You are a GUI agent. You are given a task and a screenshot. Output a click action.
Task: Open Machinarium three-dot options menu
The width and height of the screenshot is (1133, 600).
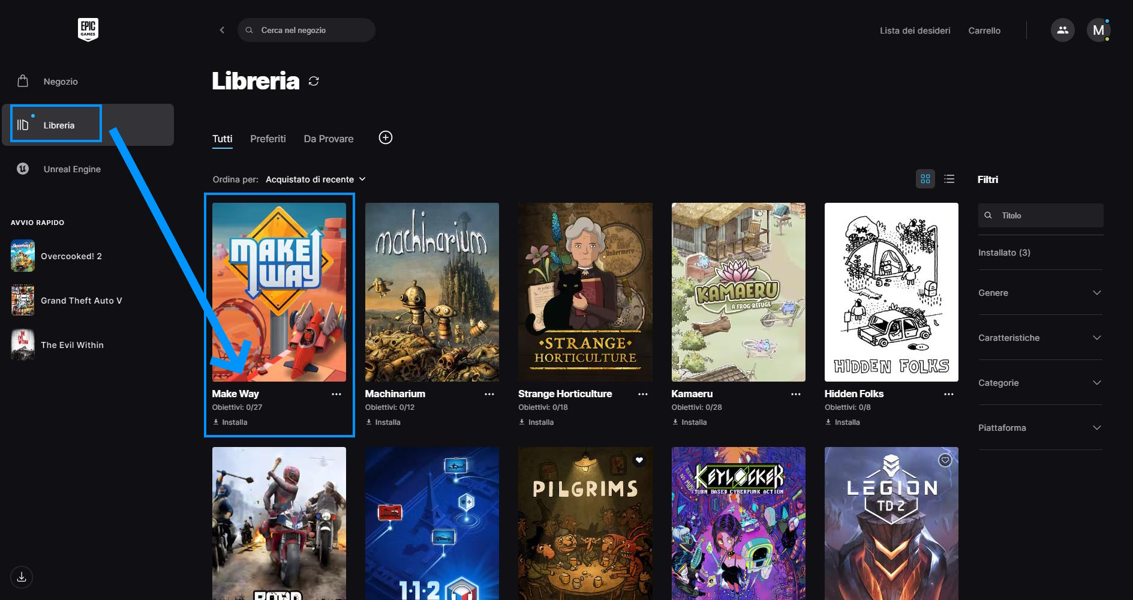pos(489,394)
